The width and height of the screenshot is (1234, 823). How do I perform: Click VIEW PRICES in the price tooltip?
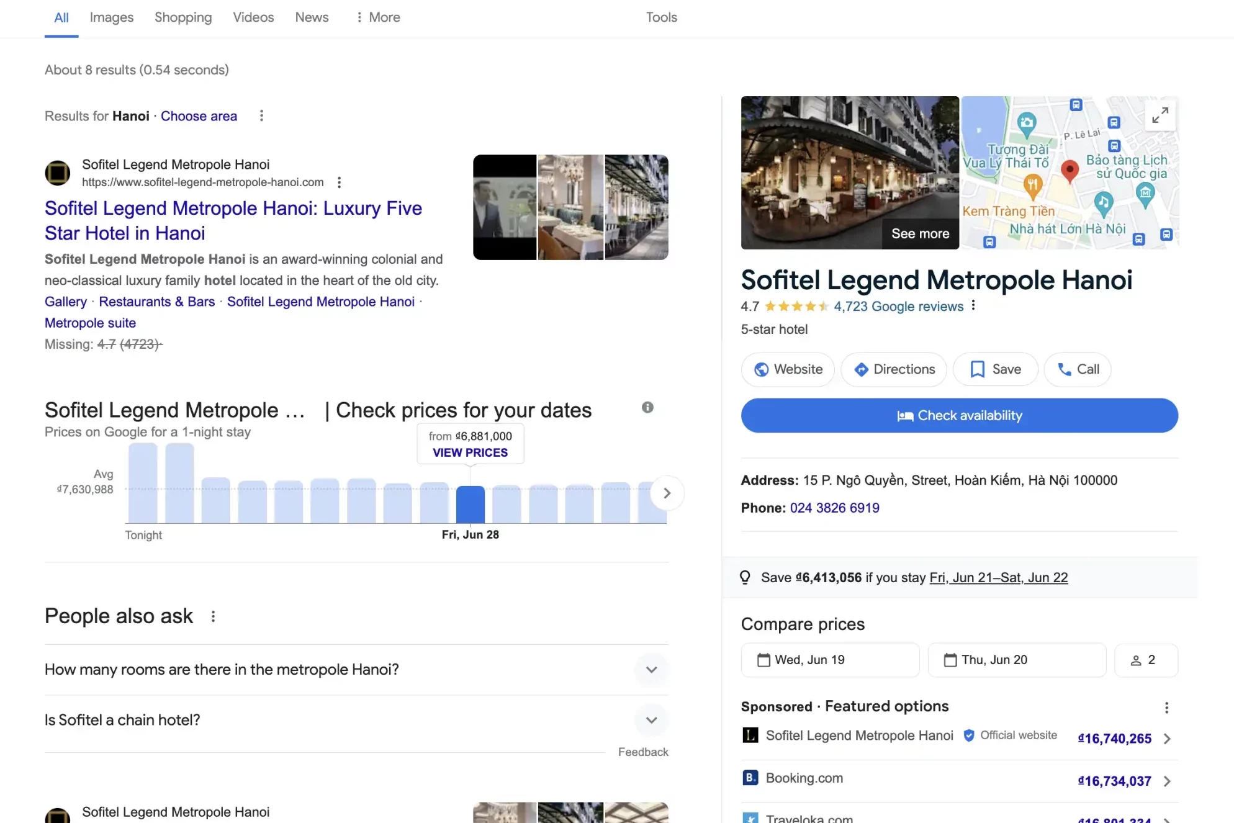[470, 452]
